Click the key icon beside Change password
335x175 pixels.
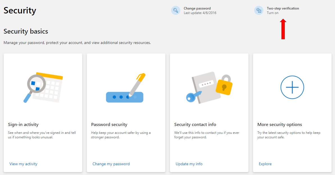176,11
